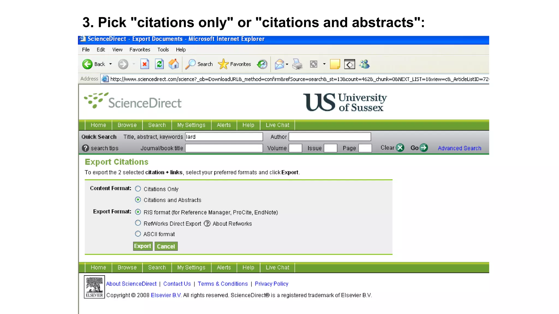Open Favorites star toolbar button
The height and width of the screenshot is (314, 559).
pos(234,64)
